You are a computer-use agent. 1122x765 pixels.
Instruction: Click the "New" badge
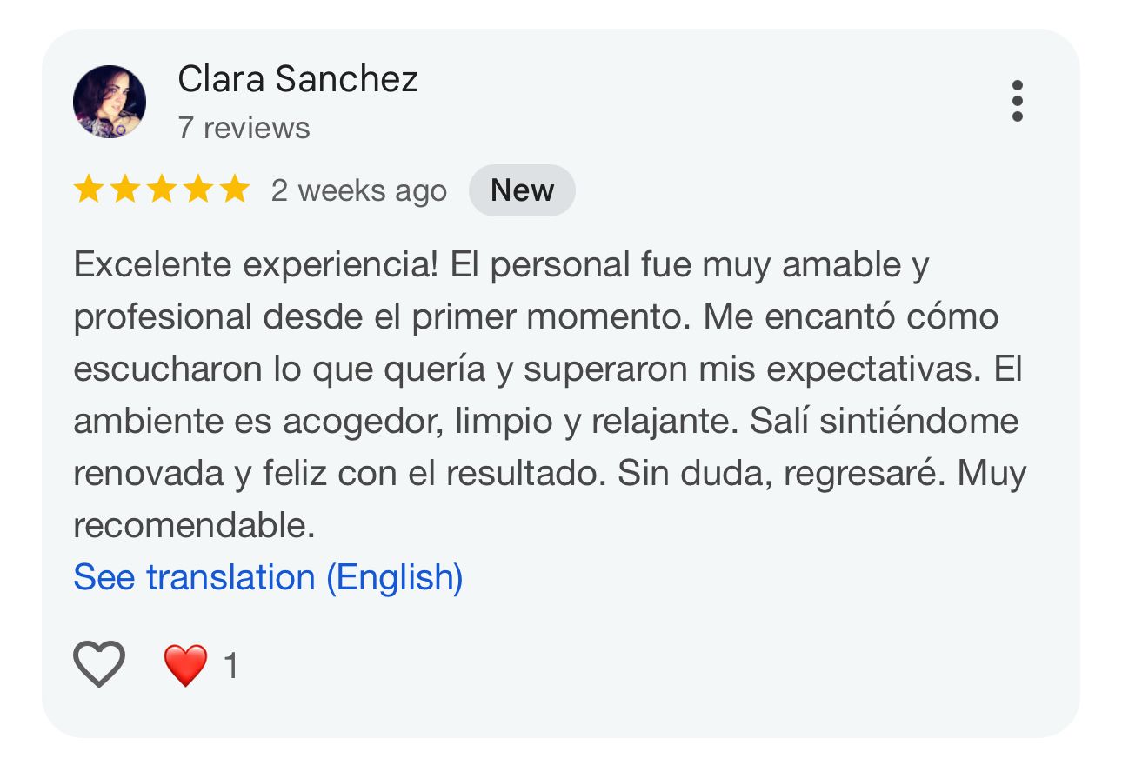pos(522,190)
